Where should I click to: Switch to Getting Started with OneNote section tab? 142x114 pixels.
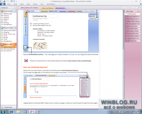click(x=29, y=8)
